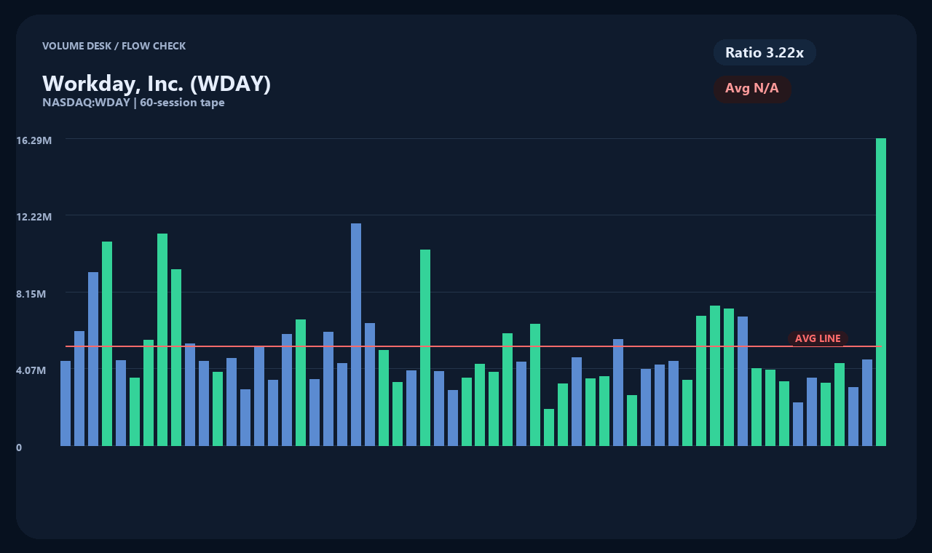Click the Avg N/A badge

752,89
